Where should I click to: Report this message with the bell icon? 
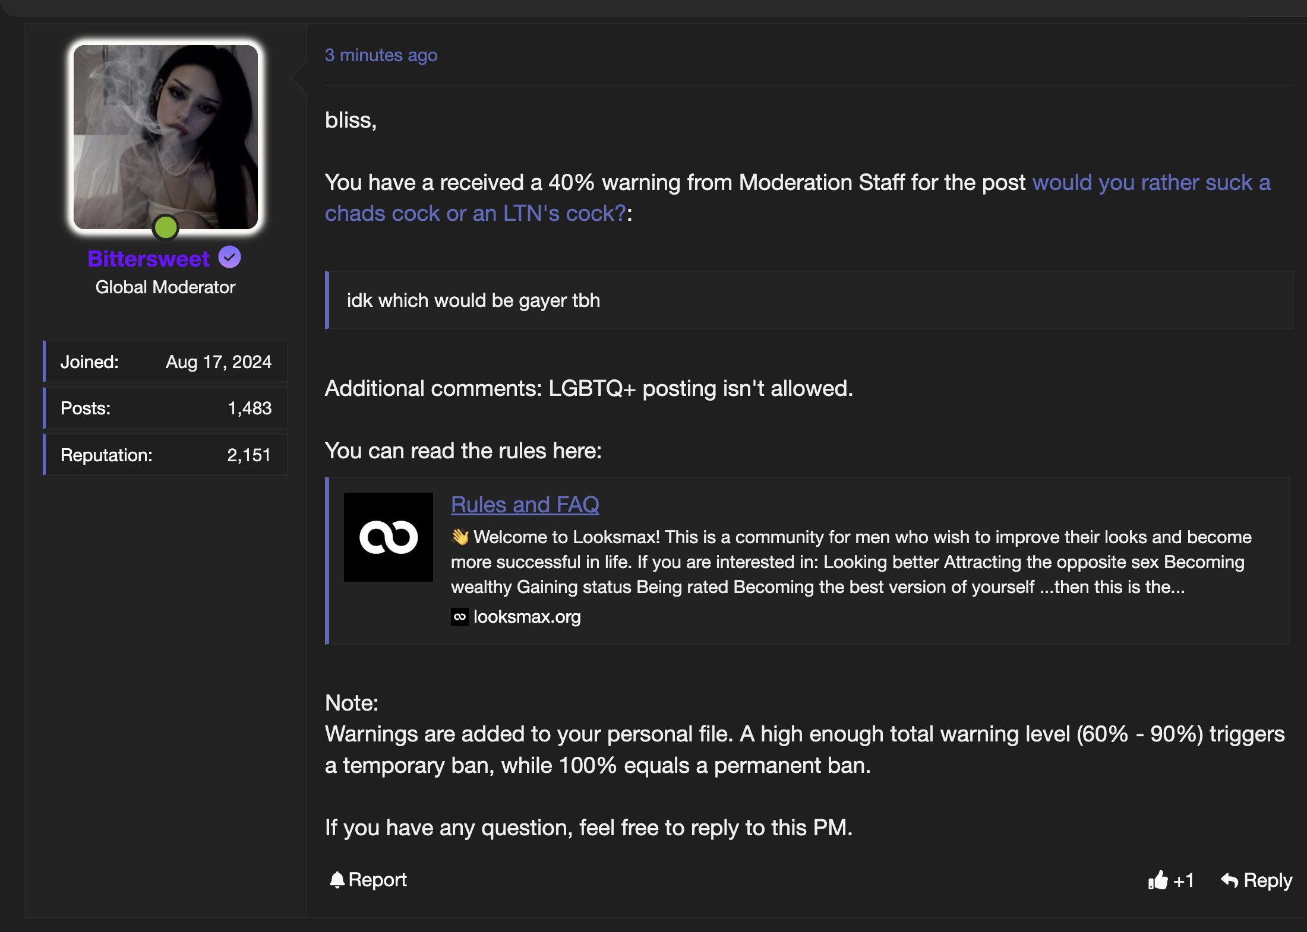368,880
